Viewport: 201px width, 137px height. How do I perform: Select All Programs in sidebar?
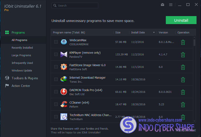tap(23, 40)
